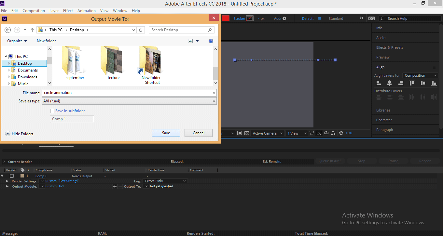Click the Save button
This screenshot has width=443, height=236.
point(166,133)
